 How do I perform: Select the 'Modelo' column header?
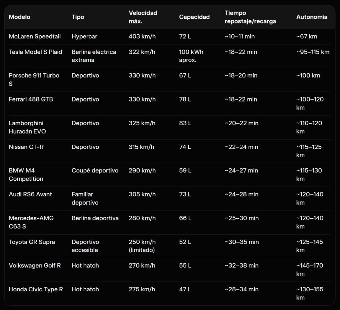[x=19, y=17]
